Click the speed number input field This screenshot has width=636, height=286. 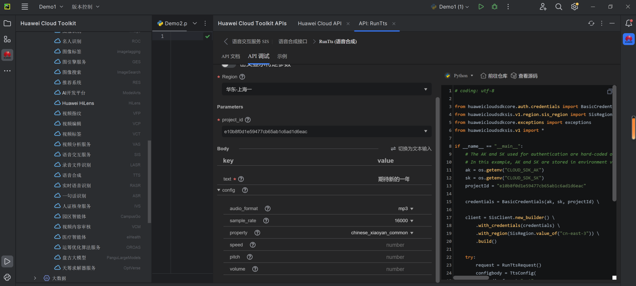395,245
